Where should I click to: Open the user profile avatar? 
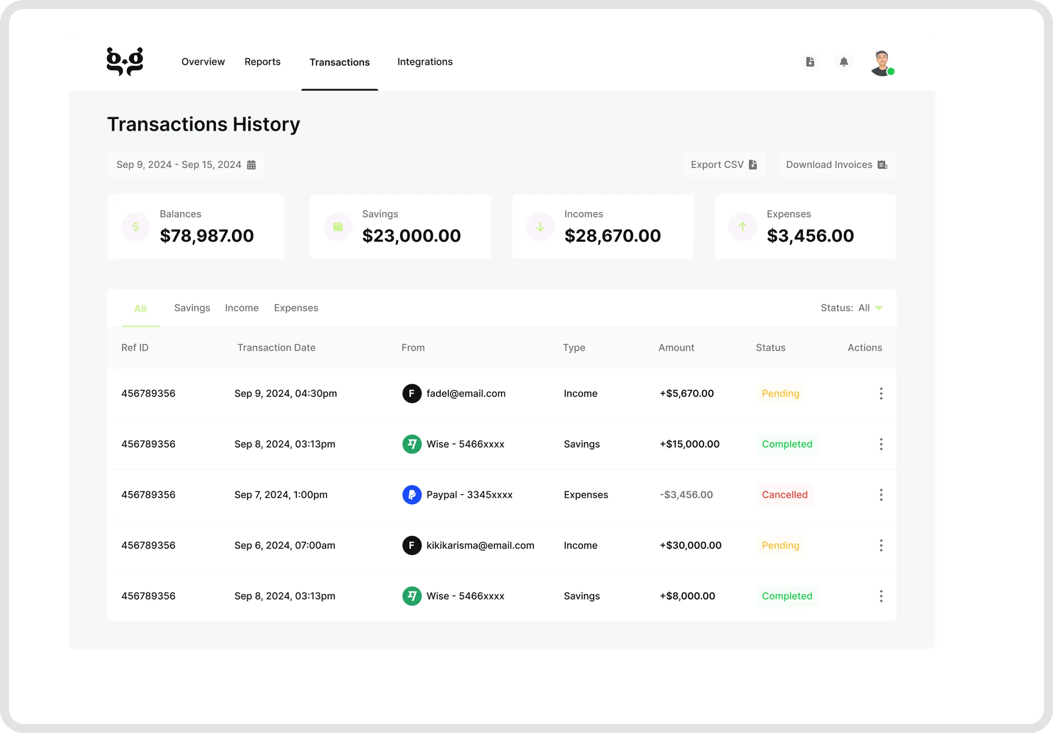tap(882, 63)
